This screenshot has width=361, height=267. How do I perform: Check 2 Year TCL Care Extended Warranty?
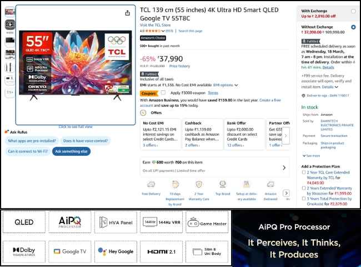(303, 172)
